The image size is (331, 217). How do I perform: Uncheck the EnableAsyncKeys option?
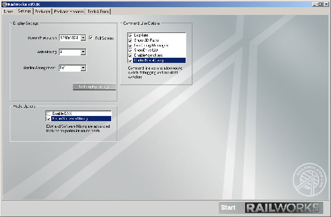(x=130, y=55)
